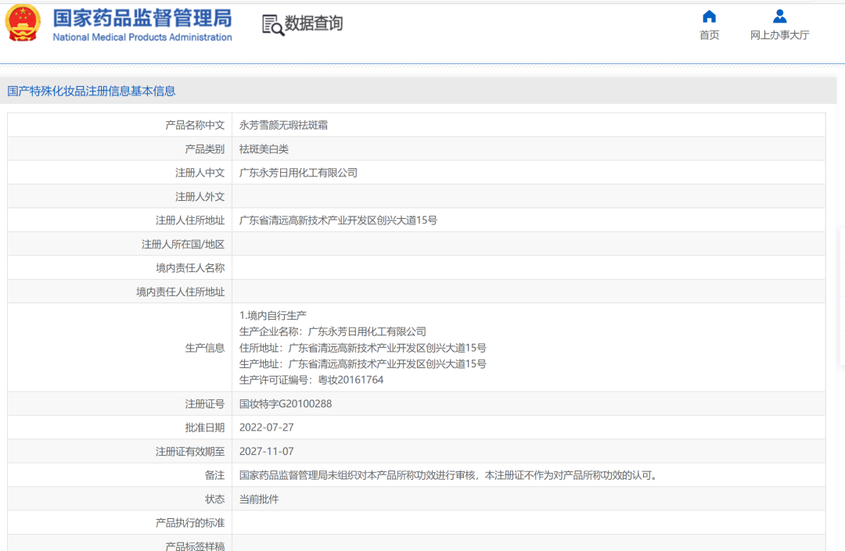Click the 状态 field label
This screenshot has width=845, height=551.
(x=214, y=499)
